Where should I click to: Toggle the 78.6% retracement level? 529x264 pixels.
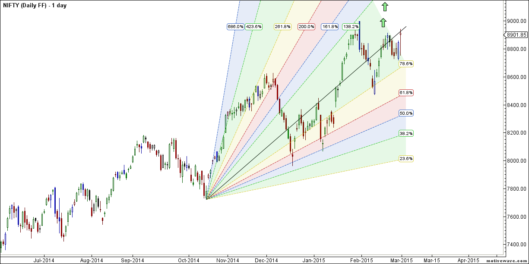[x=406, y=63]
